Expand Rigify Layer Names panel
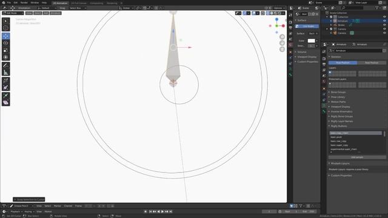 click(342, 121)
